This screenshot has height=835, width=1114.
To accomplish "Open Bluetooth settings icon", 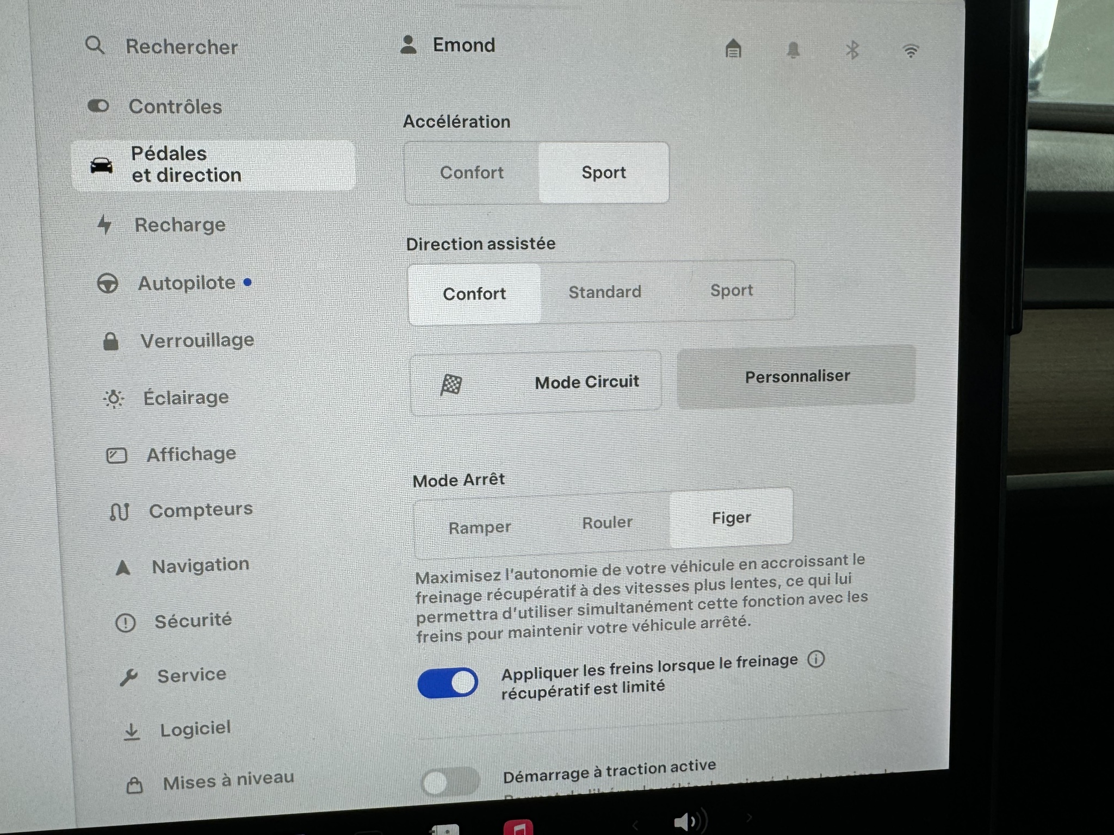I will pos(852,51).
